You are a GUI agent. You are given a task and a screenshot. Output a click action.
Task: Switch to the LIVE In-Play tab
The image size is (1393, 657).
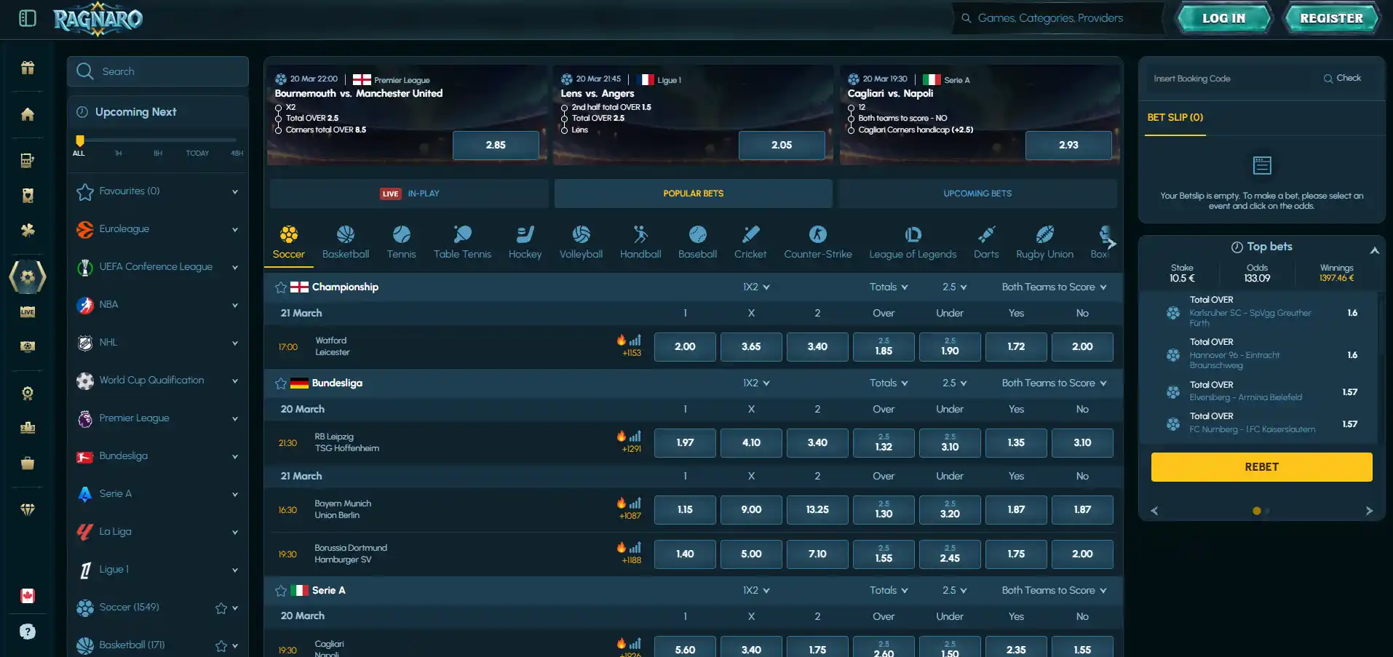[x=410, y=194]
